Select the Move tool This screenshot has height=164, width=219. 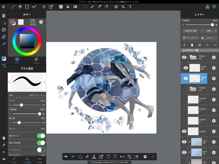click(44, 7)
